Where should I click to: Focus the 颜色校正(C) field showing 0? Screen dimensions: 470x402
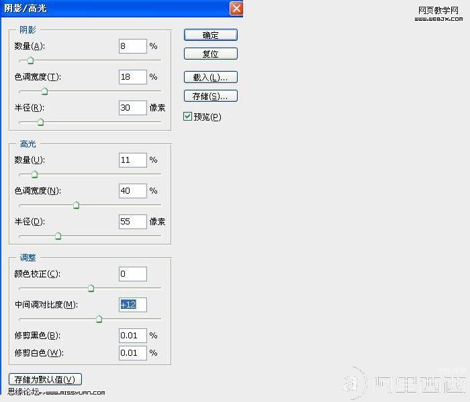pos(133,274)
